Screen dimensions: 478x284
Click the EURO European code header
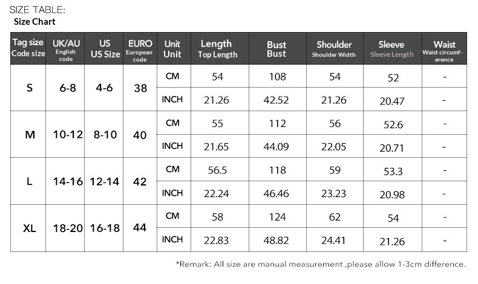click(x=140, y=48)
